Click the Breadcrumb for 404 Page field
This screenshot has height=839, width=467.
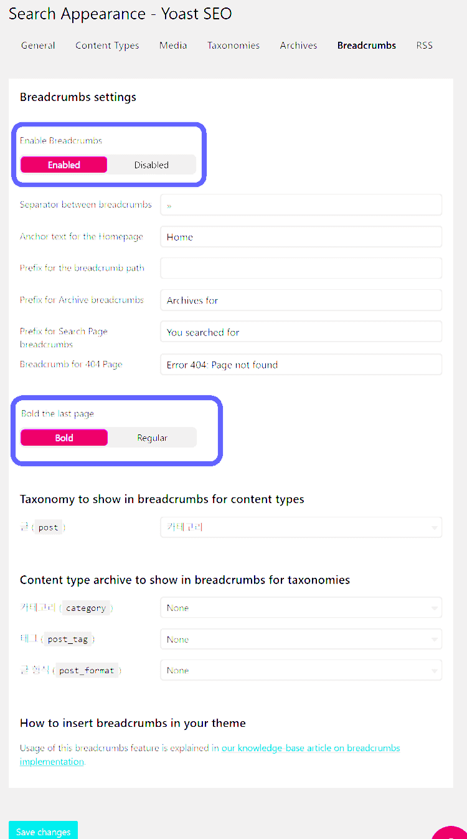301,365
